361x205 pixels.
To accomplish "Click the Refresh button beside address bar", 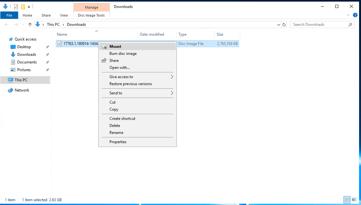I will click(x=285, y=25).
